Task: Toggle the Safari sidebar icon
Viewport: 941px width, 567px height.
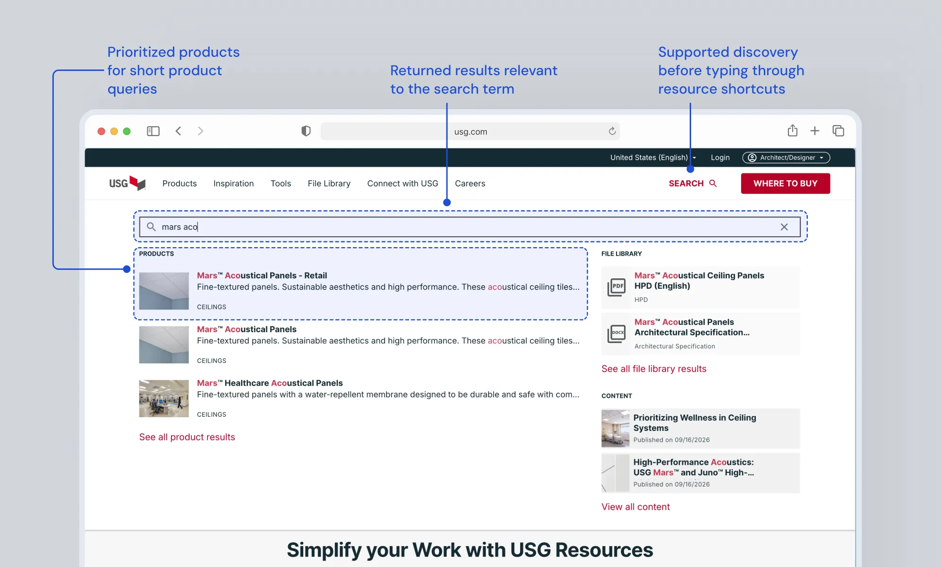Action: tap(153, 131)
